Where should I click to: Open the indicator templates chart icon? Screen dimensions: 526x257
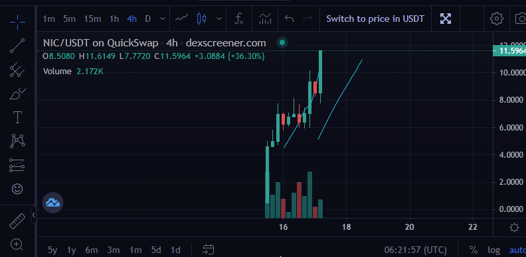pos(266,19)
